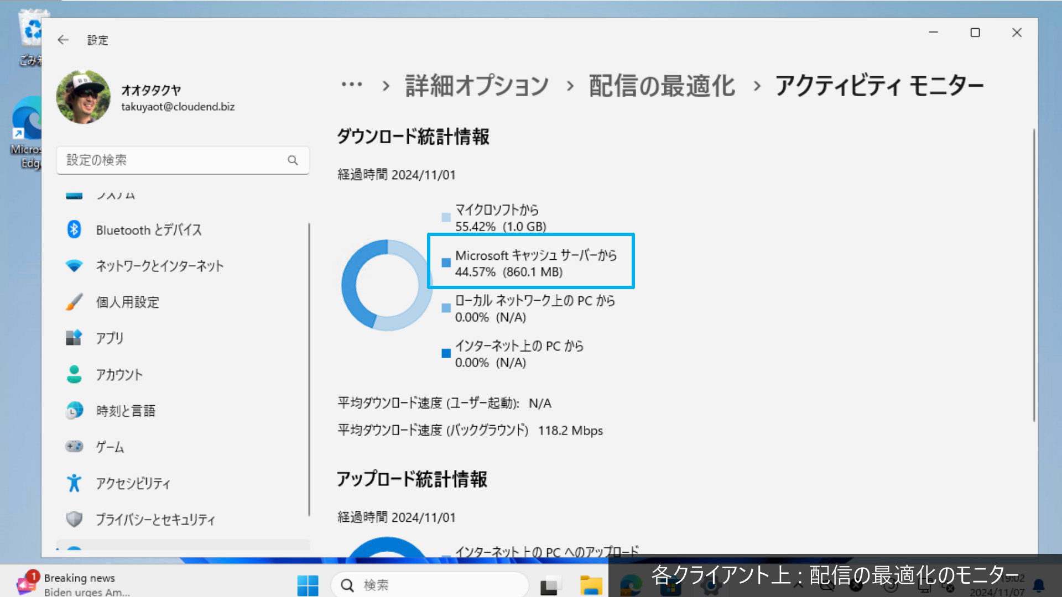Screen dimensions: 1062x597
Task: Click the Microsoft キャッシュ サーバーから legend swatch
Action: point(446,263)
